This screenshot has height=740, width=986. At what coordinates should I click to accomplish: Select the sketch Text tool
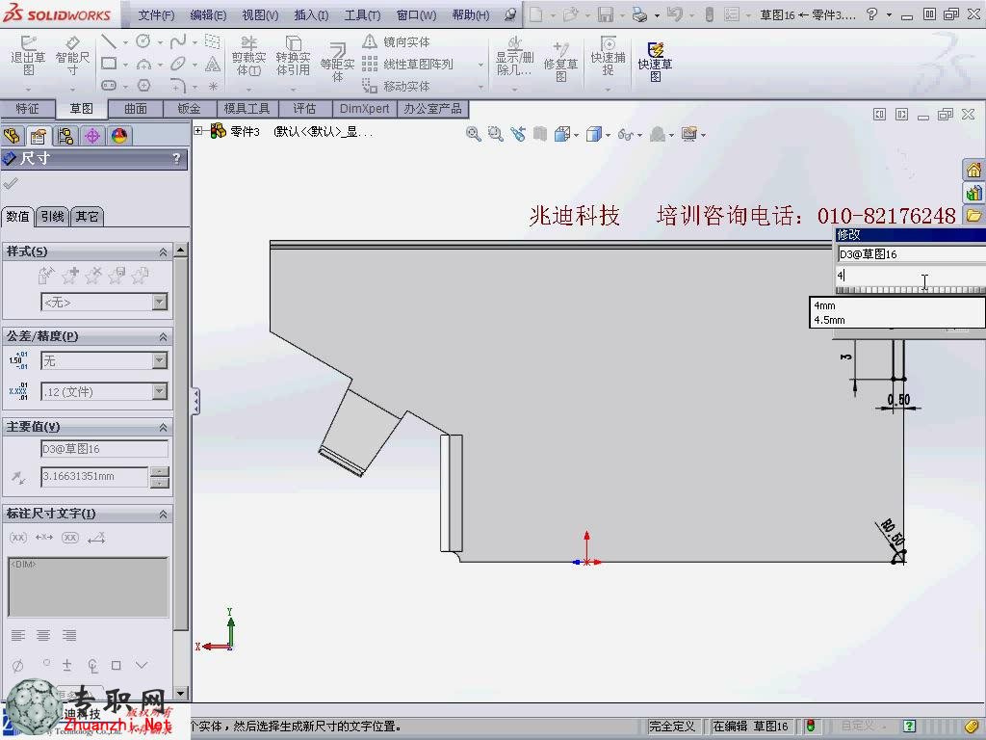tap(213, 64)
